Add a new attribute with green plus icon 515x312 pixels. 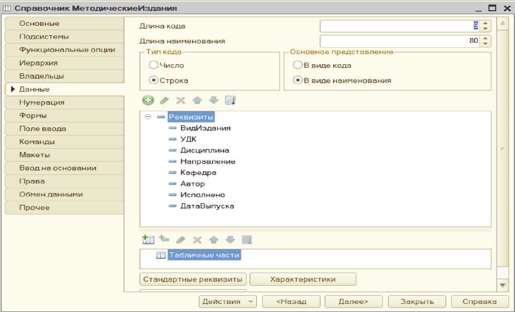pyautogui.click(x=148, y=100)
